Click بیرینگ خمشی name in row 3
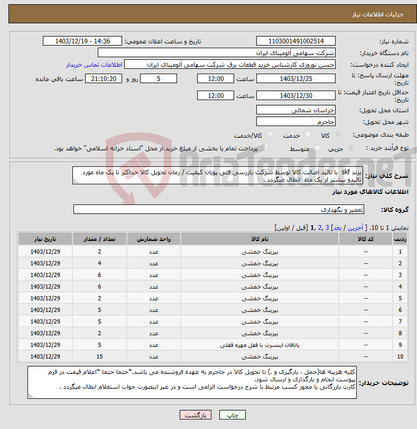Image resolution: width=417 pixels, height=429 pixels. pos(260,275)
